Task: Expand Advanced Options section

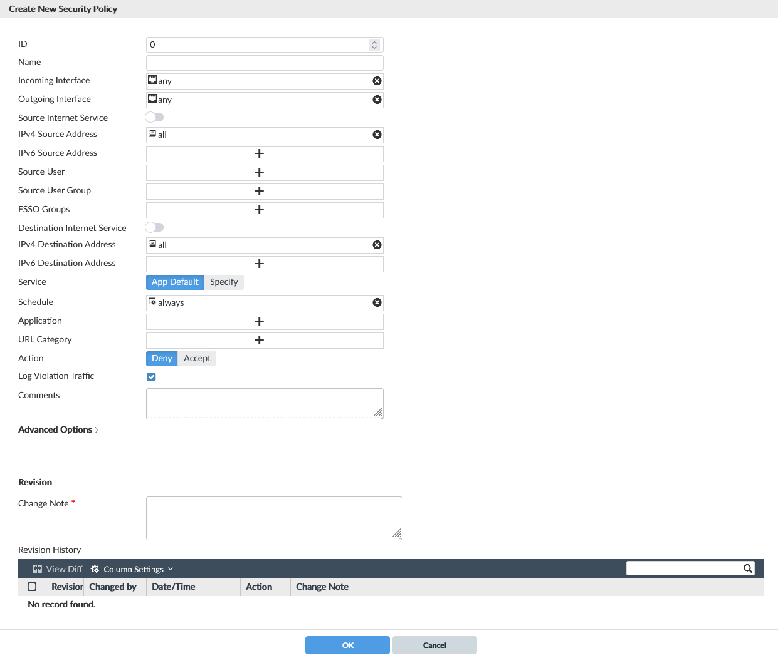Action: pos(58,429)
